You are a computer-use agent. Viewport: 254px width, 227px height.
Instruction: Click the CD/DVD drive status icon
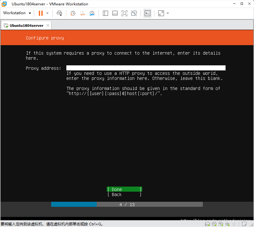(x=214, y=224)
